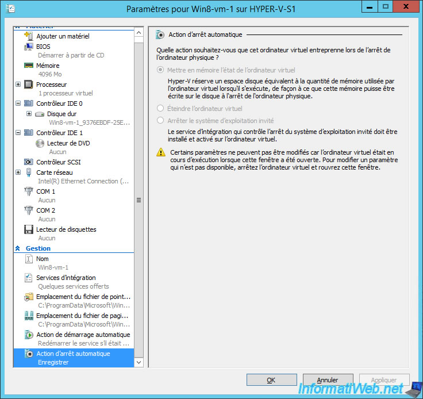The width and height of the screenshot is (423, 399).
Task: Click the Emplacement du fichier de point icon
Action: point(29,297)
